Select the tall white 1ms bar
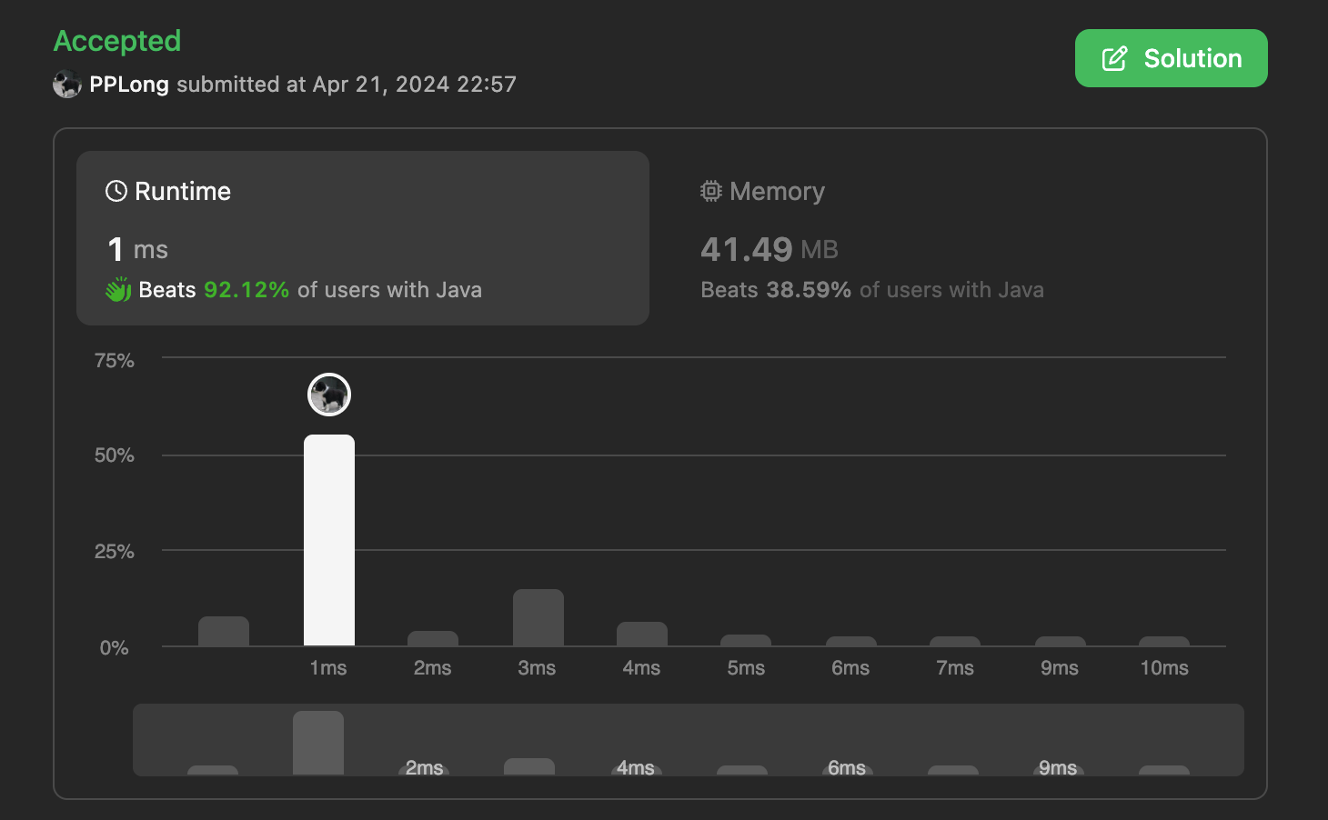 (329, 540)
